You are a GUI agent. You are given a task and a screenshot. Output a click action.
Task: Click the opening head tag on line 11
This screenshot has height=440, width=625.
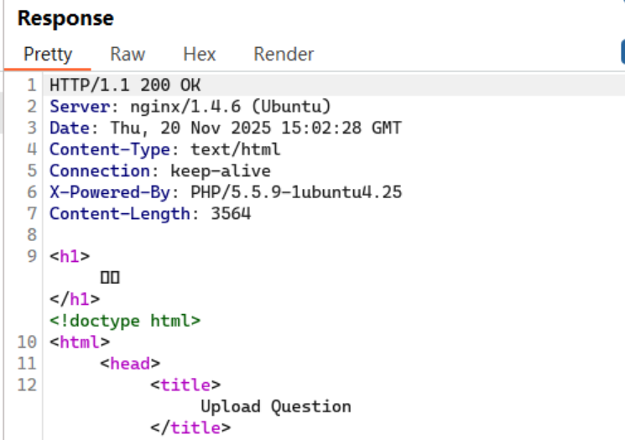click(x=129, y=364)
